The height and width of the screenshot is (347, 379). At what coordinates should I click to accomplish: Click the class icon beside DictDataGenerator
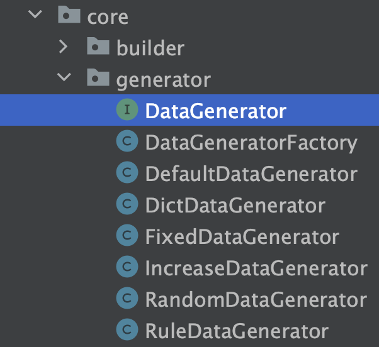point(127,205)
